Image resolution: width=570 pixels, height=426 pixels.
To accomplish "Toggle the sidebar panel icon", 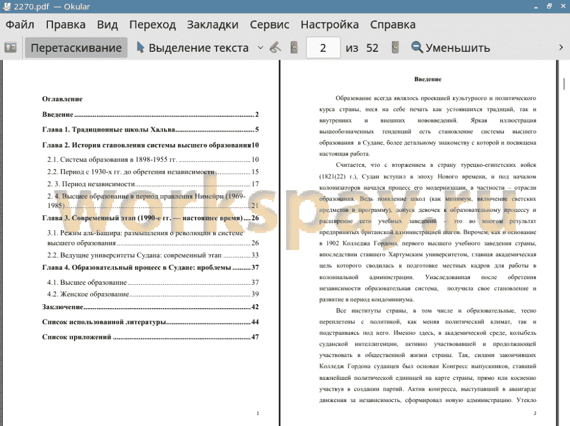I will tap(10, 48).
